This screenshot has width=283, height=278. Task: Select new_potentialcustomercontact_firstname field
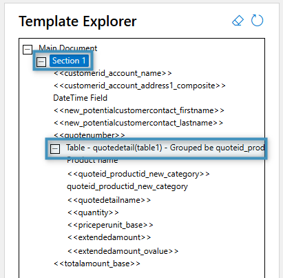tap(138, 110)
